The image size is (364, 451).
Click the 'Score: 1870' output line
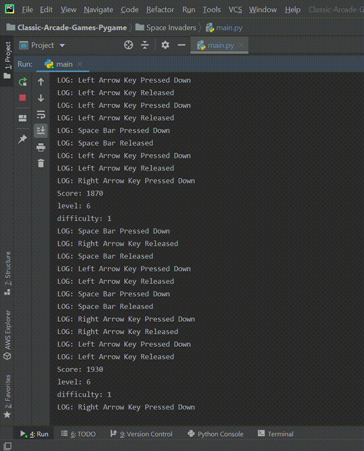pos(80,193)
